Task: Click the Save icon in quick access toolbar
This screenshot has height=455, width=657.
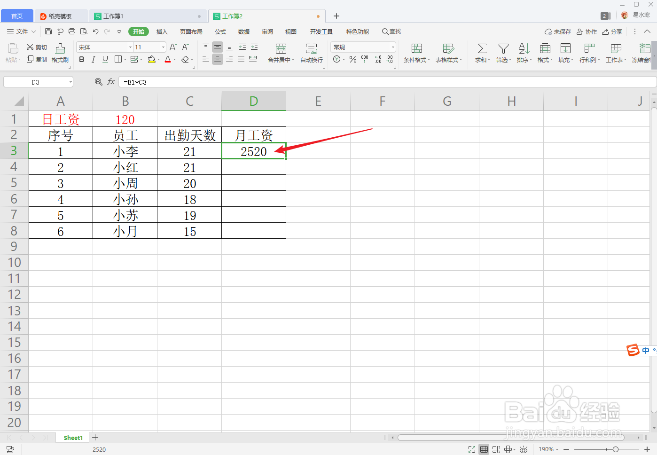Action: tap(48, 31)
